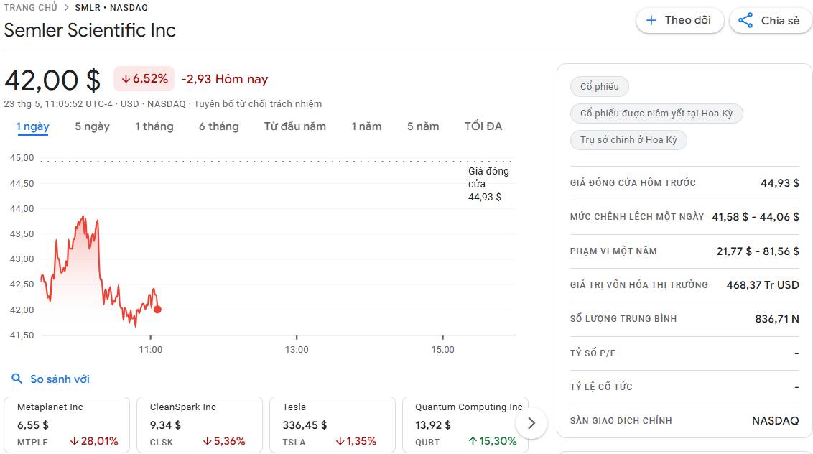The height and width of the screenshot is (454, 813).
Task: Click the day range 41,58 $ - 44,06 $
Action: point(756,217)
